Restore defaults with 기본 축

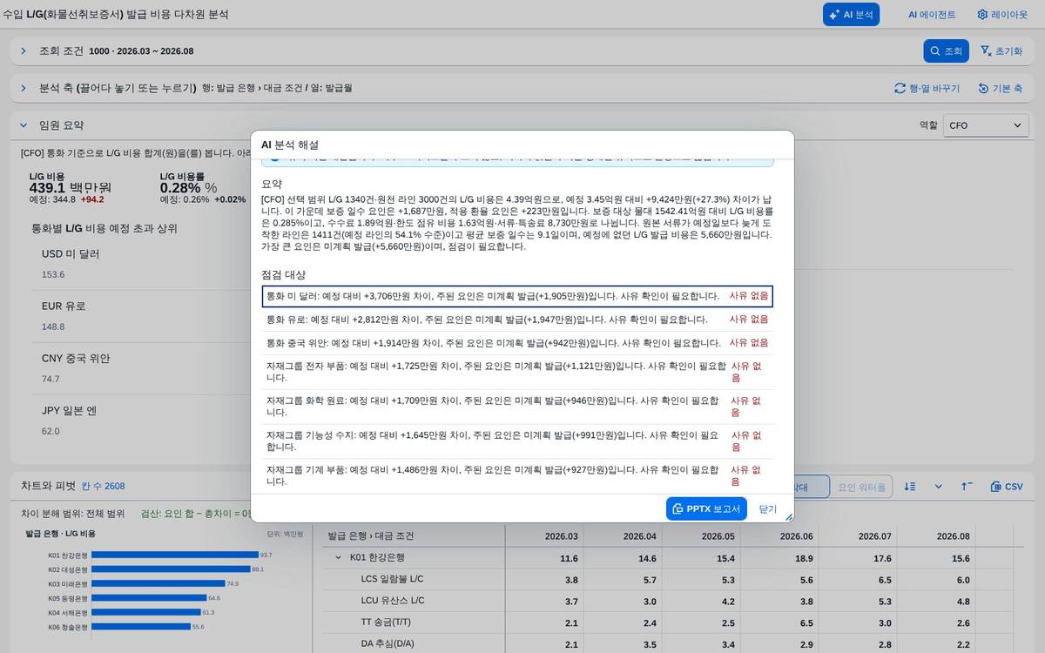point(1000,89)
